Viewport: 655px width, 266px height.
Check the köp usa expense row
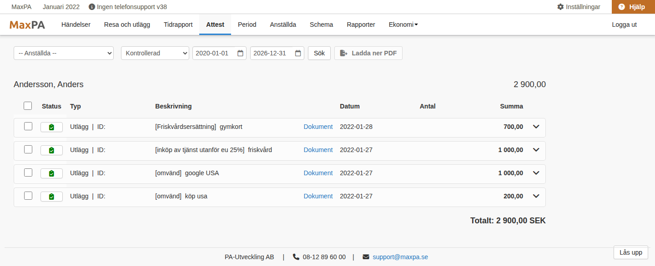(x=28, y=196)
